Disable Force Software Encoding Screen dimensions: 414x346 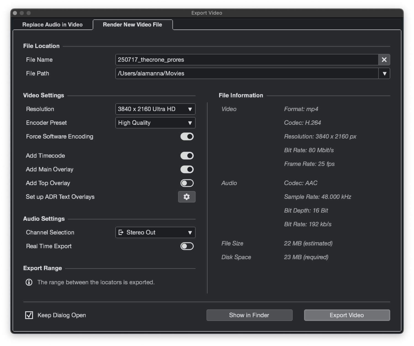point(187,137)
